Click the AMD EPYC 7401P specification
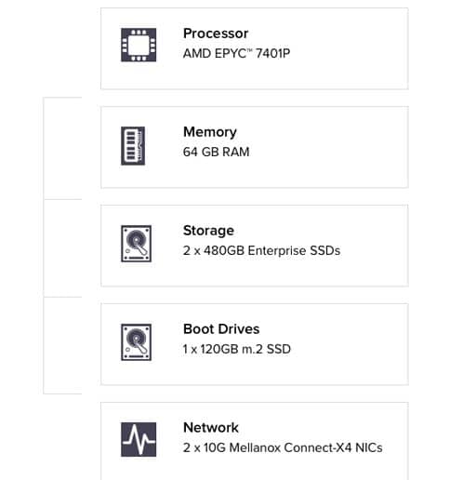The height and width of the screenshot is (480, 463). tap(236, 53)
